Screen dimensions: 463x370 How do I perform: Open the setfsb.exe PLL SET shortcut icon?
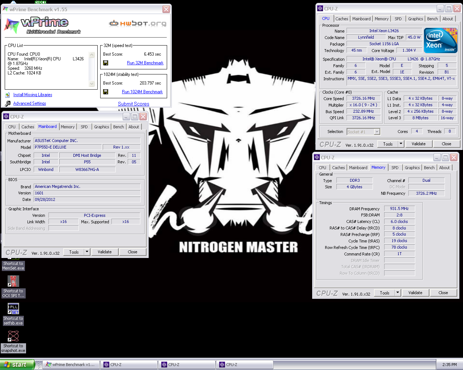point(13,309)
